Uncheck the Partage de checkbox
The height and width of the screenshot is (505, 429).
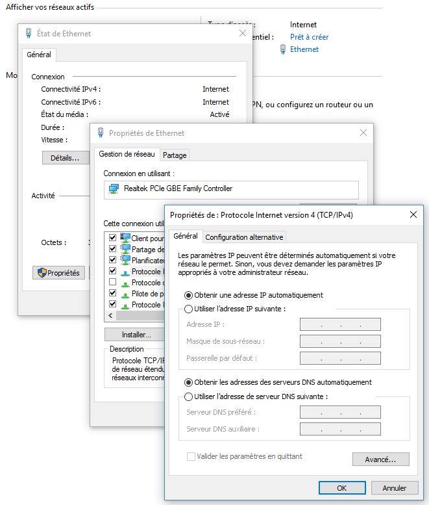(x=112, y=249)
